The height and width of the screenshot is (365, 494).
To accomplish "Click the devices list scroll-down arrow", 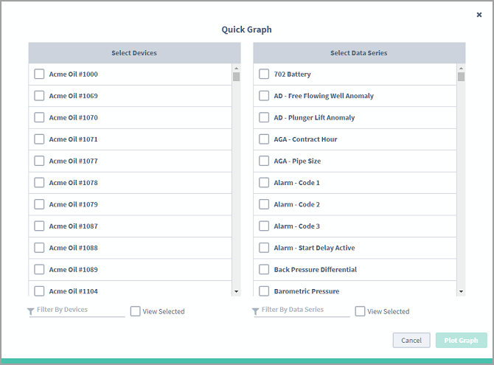I will click(236, 291).
